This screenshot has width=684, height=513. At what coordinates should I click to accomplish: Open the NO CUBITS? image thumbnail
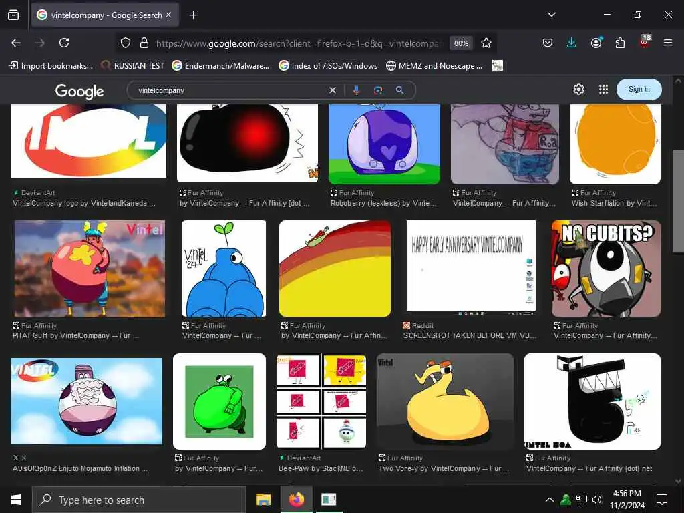(606, 269)
